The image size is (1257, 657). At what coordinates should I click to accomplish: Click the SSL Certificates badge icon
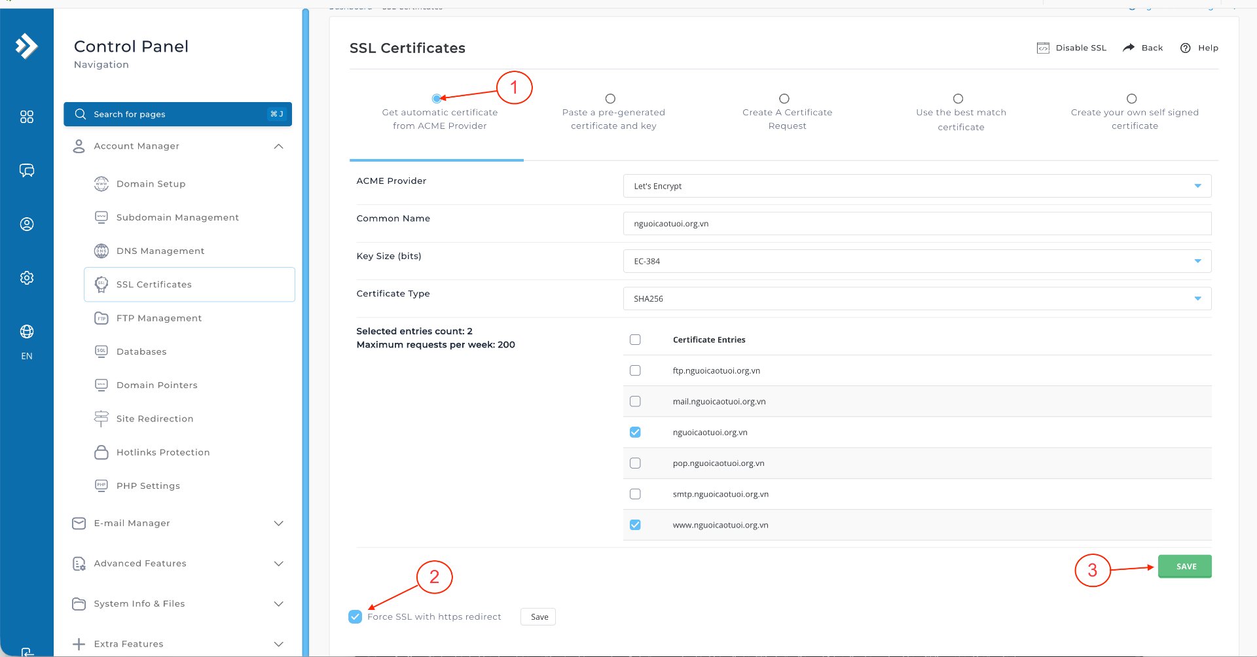(x=101, y=285)
